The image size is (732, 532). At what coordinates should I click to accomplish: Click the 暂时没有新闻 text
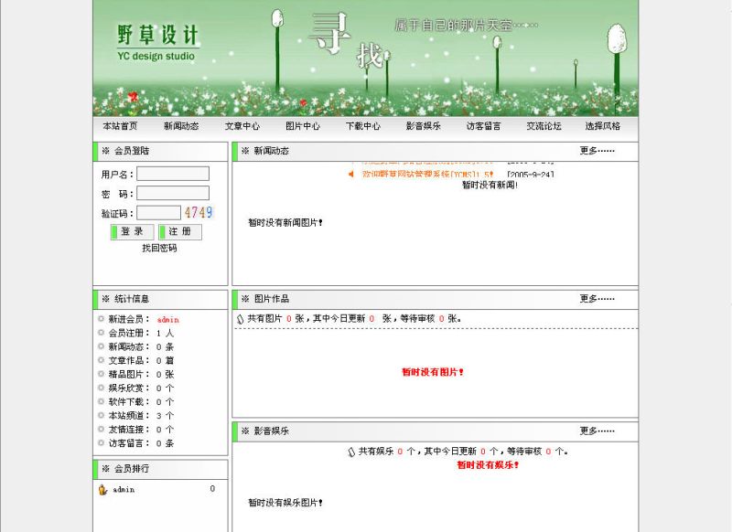tap(490, 186)
